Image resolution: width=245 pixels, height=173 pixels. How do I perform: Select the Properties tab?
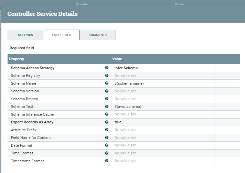pos(62,35)
